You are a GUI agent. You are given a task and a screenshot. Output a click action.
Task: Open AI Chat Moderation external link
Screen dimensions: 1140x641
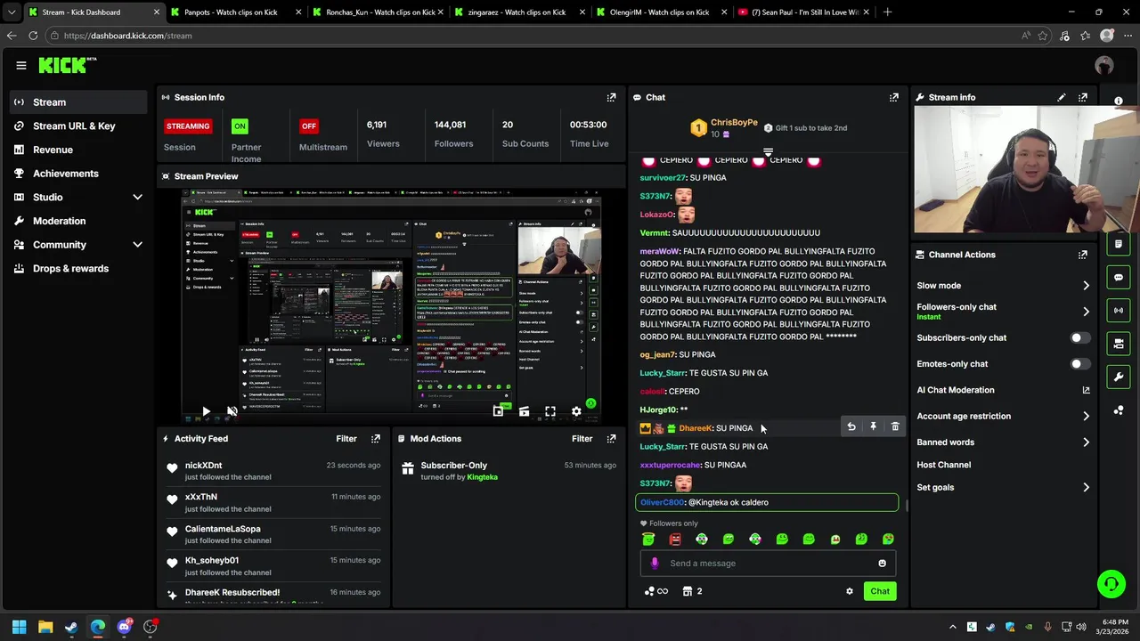pyautogui.click(x=1086, y=390)
